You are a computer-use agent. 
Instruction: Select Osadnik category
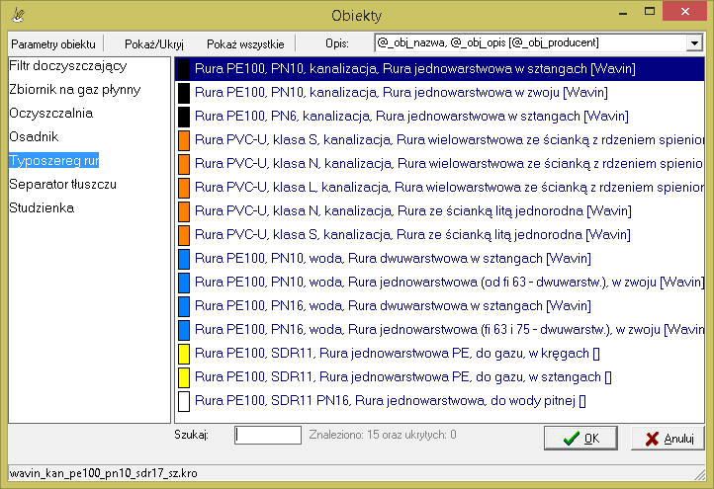pos(34,137)
